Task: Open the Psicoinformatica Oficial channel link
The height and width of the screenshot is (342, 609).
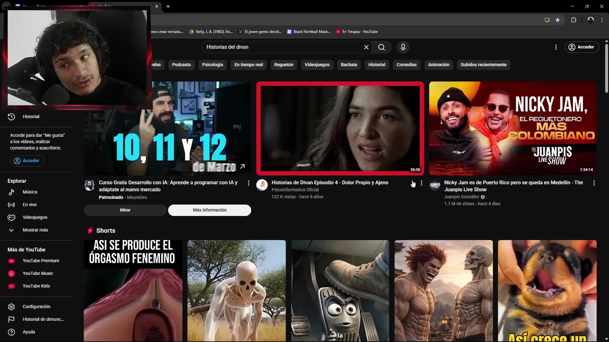Action: [295, 190]
